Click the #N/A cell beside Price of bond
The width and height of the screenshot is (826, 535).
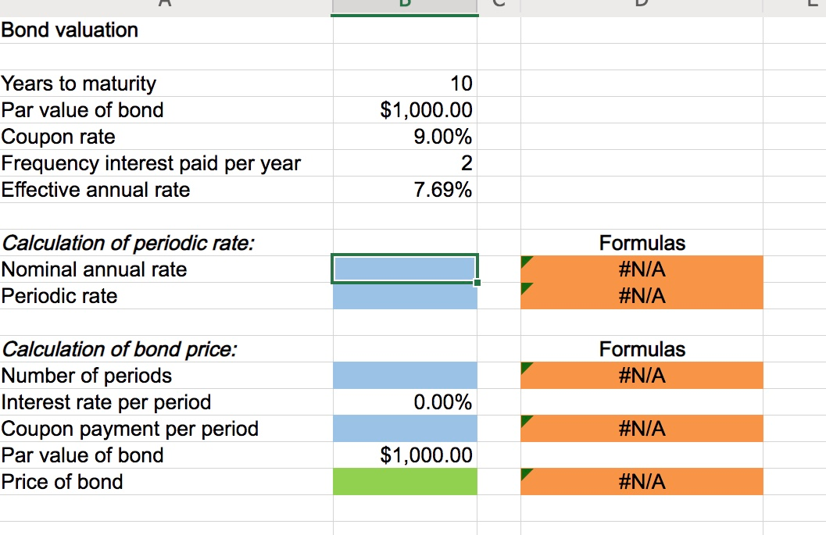click(x=641, y=482)
